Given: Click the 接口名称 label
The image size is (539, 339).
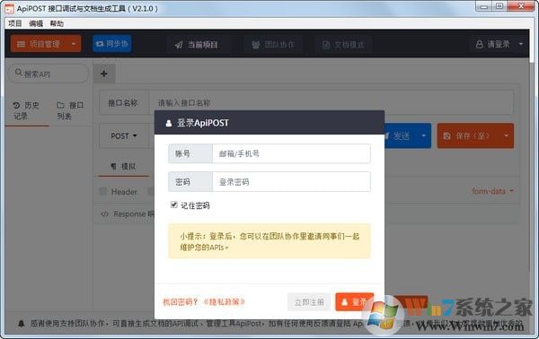Looking at the screenshot, I should click(x=123, y=102).
